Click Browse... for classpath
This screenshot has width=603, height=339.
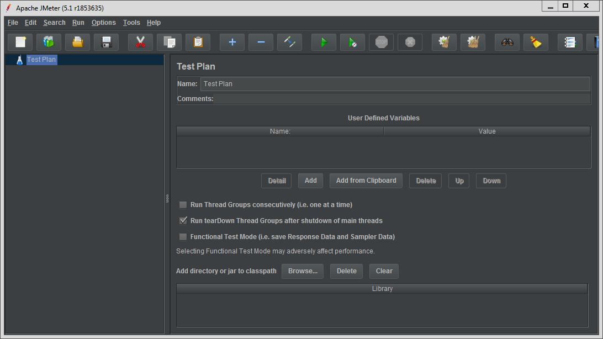[x=303, y=271]
